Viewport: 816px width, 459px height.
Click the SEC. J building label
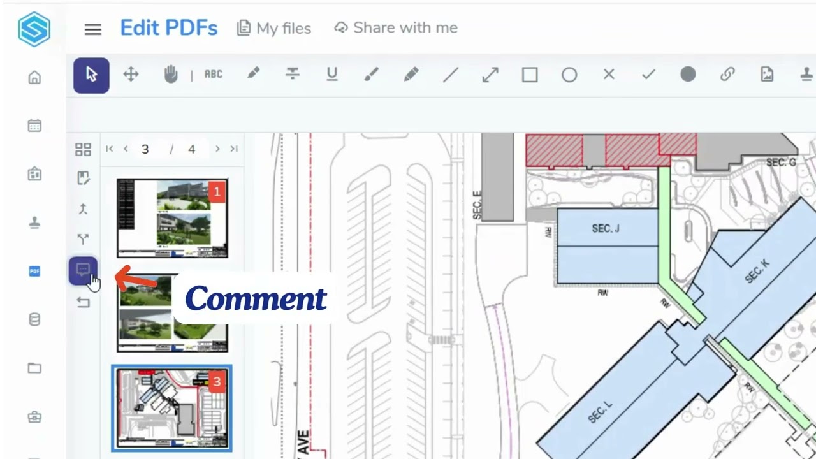point(606,228)
